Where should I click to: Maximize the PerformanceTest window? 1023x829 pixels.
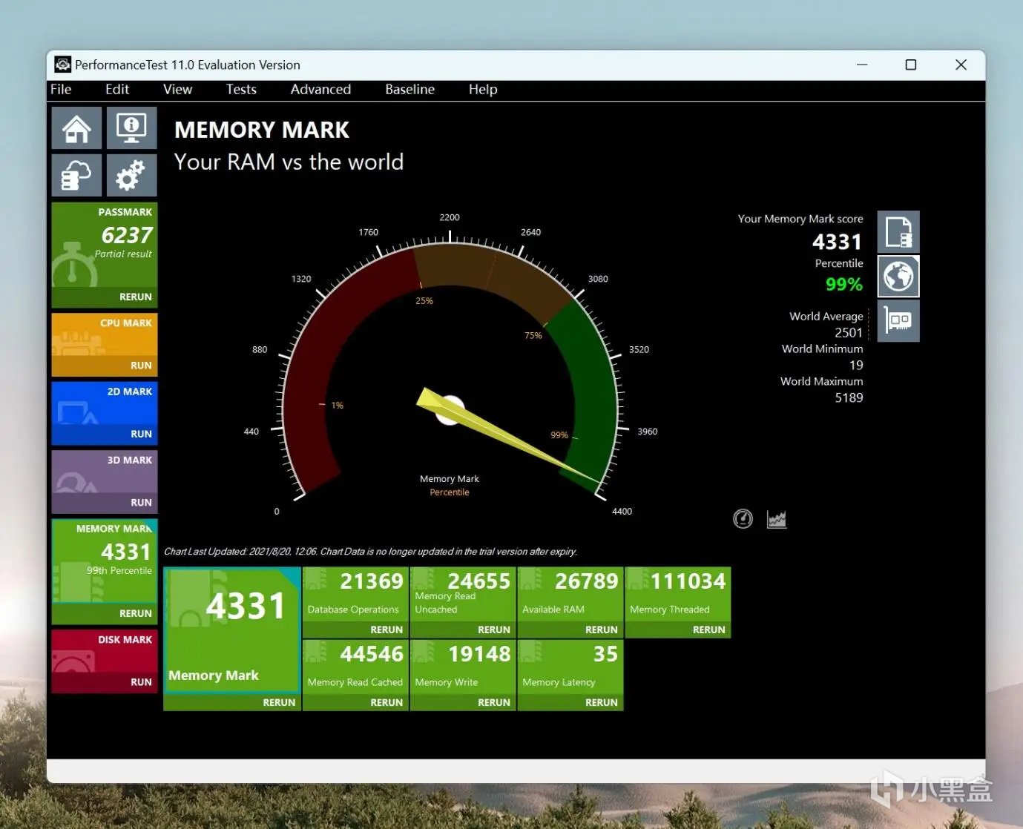pyautogui.click(x=911, y=65)
